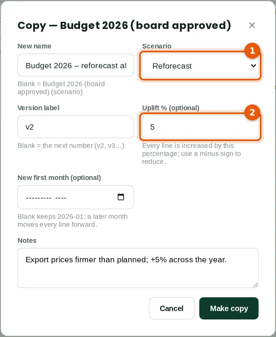Open the calendar picker for first month
This screenshot has height=337, width=276.
(121, 197)
